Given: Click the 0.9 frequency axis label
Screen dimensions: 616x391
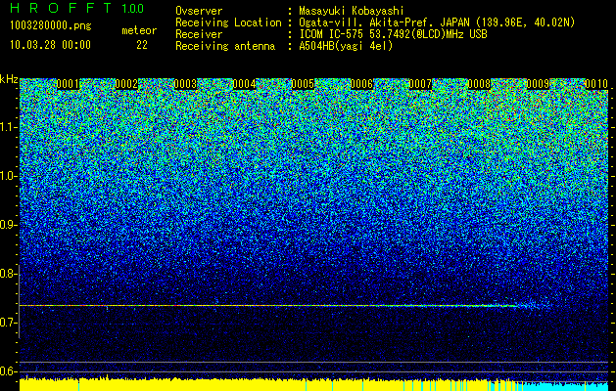Looking at the screenshot, I should [x=9, y=225].
